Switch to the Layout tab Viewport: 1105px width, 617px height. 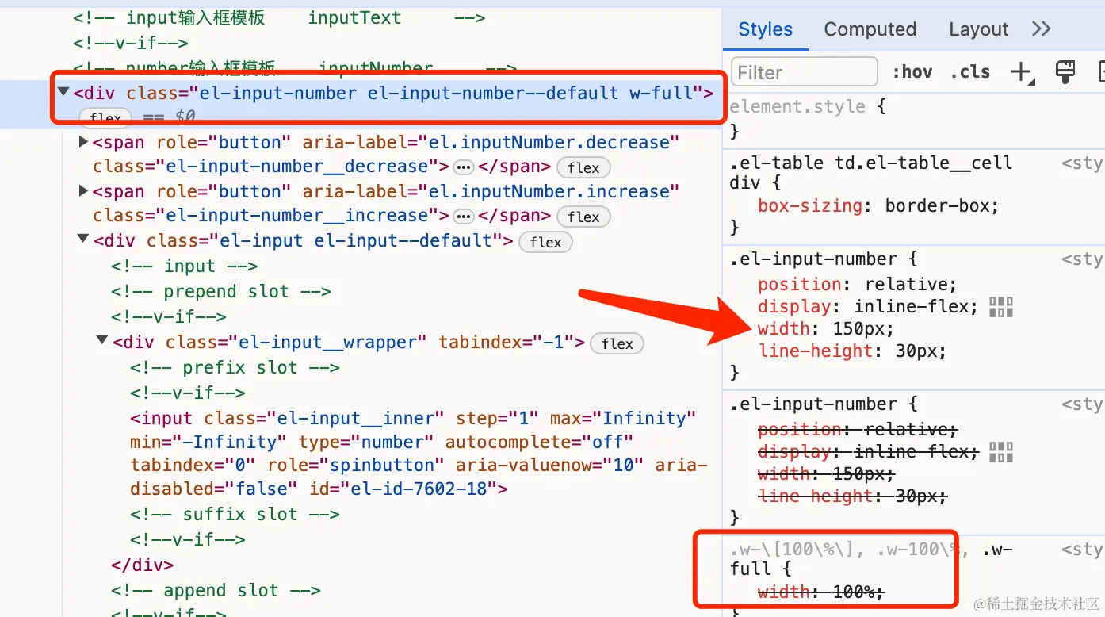tap(978, 29)
